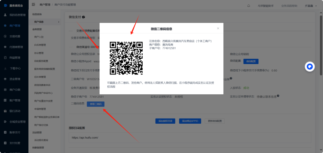This screenshot has width=323, height=153.
Task: Select 服务商微信模板配置 in the submenu
Action: (44, 69)
